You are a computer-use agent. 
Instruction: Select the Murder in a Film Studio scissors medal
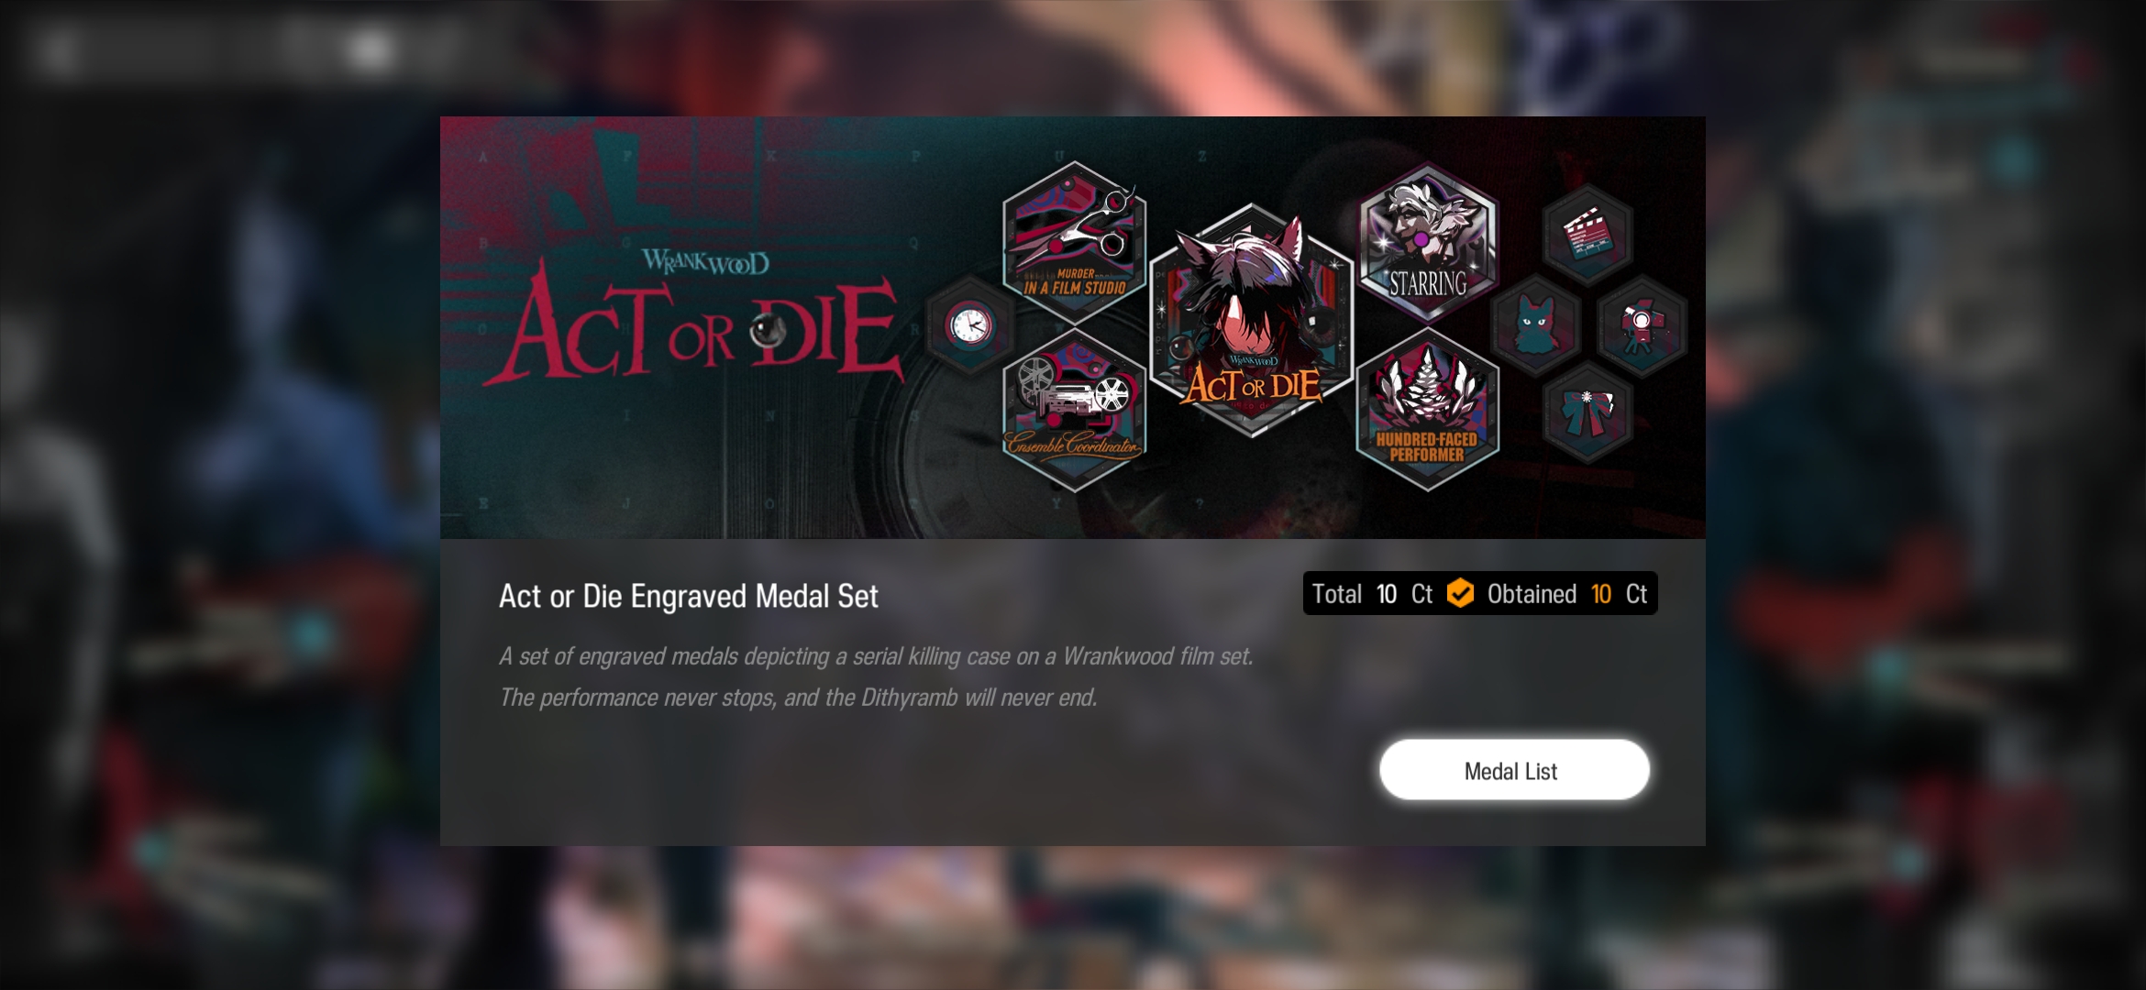click(x=1074, y=243)
